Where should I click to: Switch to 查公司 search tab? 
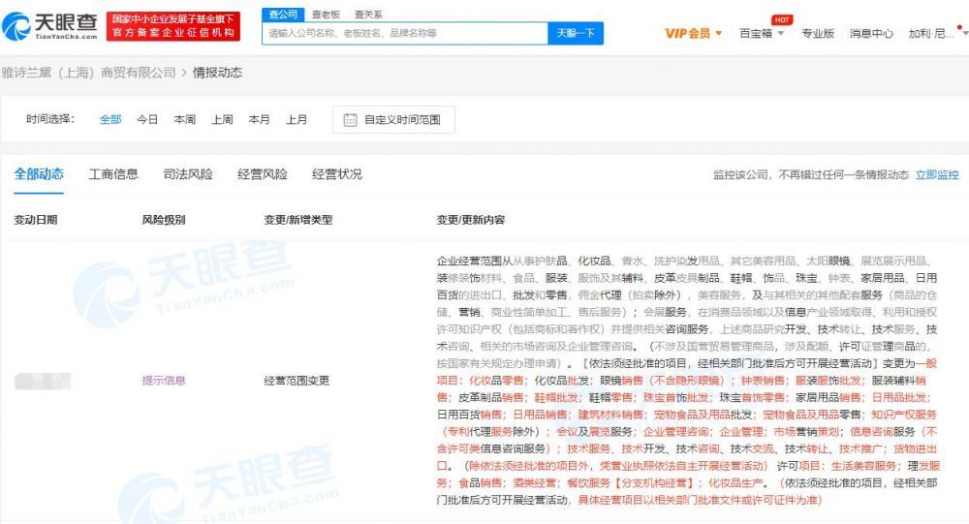click(283, 15)
